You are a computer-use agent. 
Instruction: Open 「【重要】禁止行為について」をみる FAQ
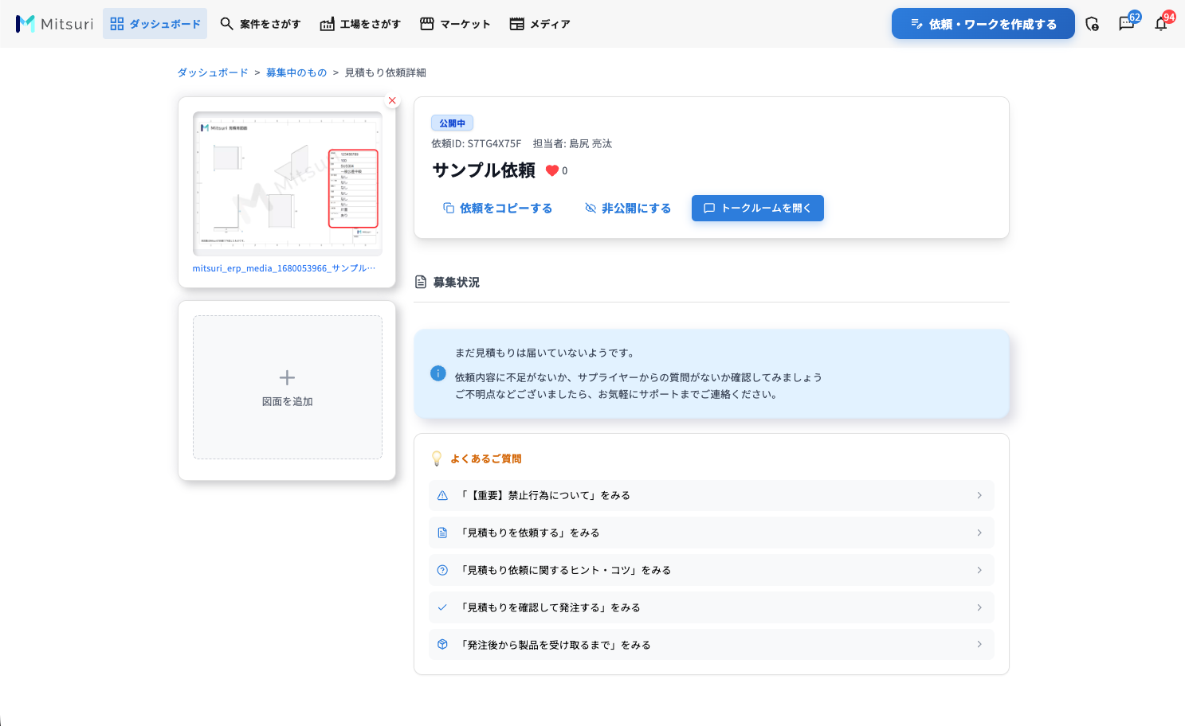pos(712,495)
